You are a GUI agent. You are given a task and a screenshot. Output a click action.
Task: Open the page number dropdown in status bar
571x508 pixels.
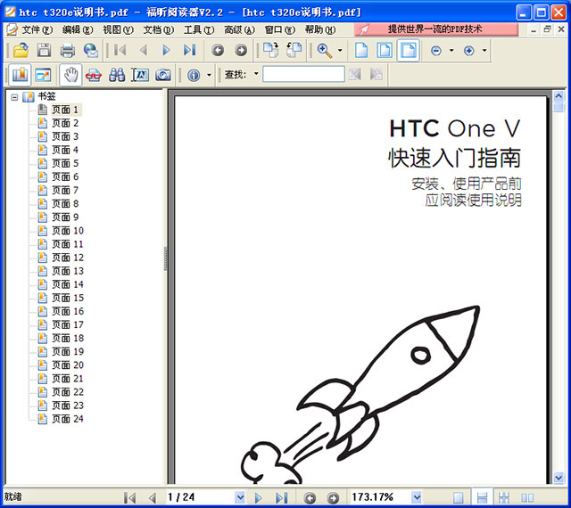240,497
